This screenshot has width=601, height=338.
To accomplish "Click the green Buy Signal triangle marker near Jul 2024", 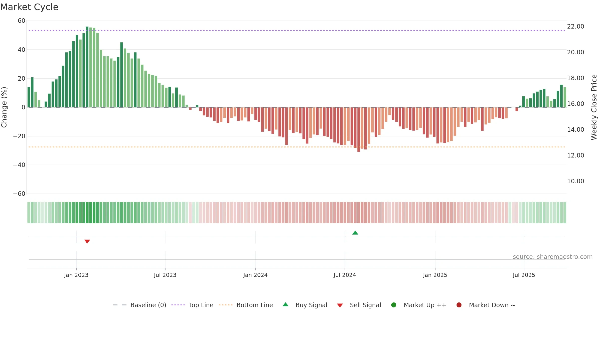I will 355,233.
